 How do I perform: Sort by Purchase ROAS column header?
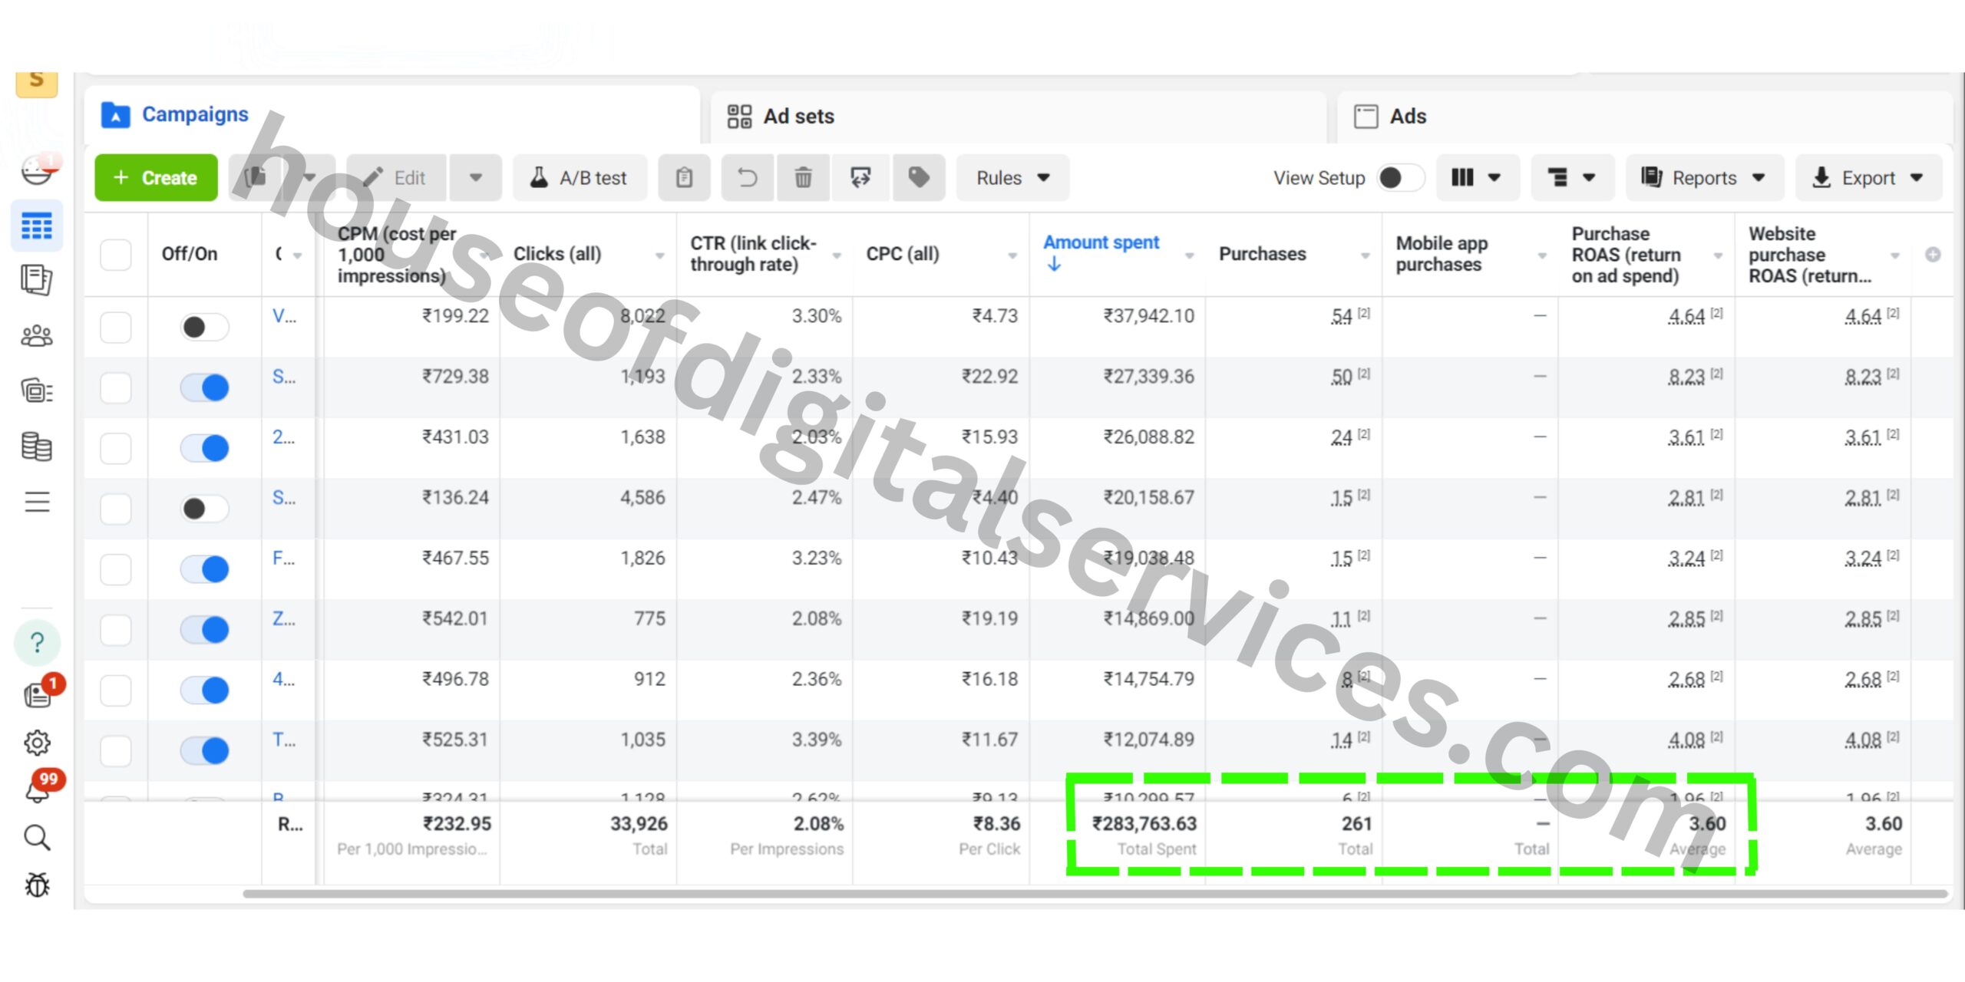click(1626, 255)
